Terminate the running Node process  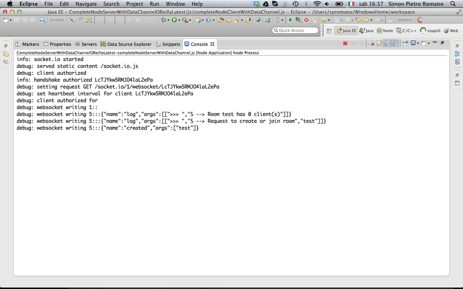345,43
